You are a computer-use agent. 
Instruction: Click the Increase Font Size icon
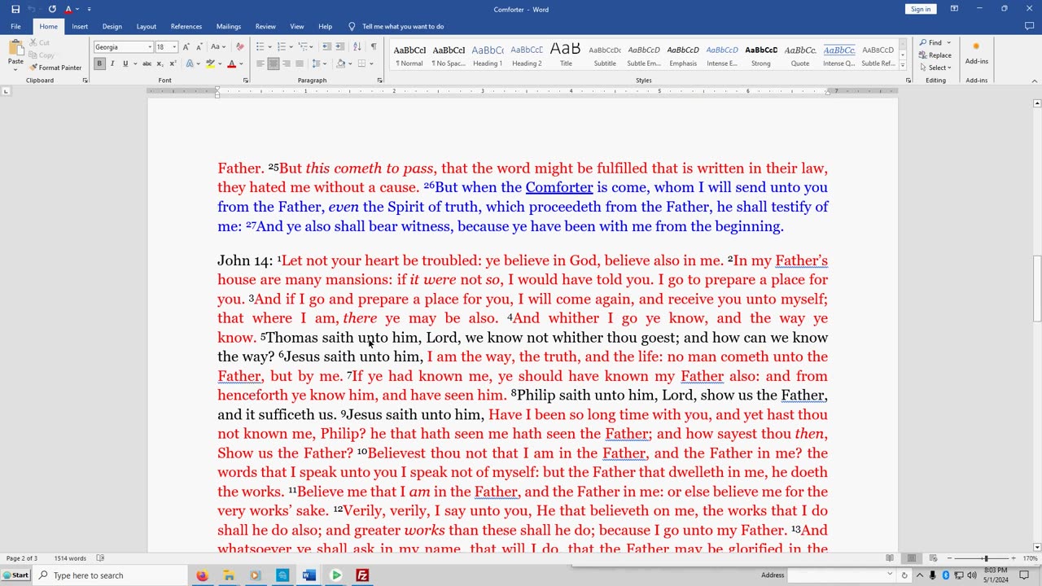186,47
